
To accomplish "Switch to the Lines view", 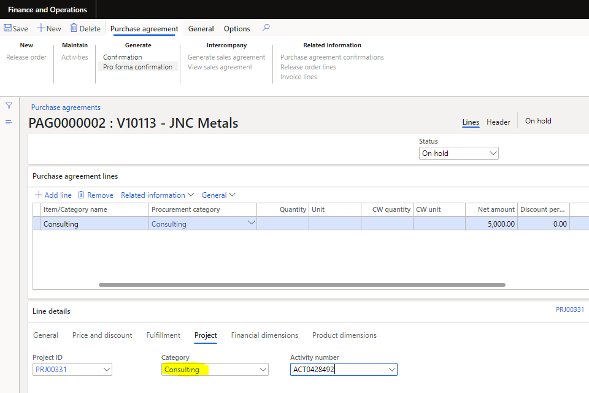I will (471, 122).
